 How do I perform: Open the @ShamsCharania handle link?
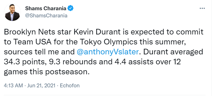46,16
